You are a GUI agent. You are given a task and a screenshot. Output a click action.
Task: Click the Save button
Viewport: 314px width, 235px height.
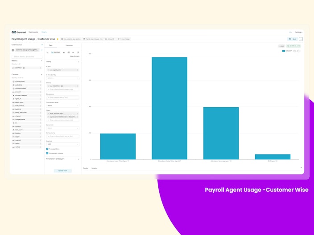(x=293, y=39)
